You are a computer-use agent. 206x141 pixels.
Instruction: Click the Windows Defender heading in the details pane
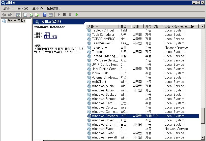49,27
